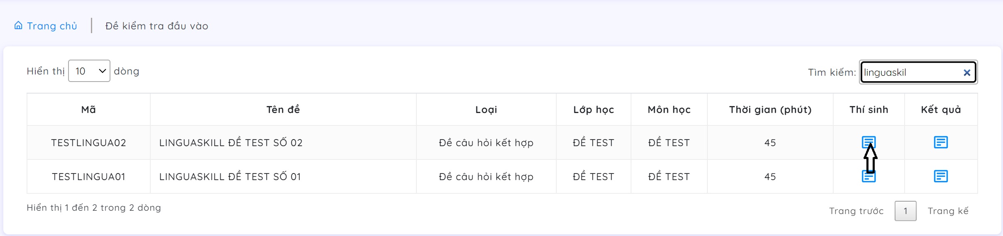Sort table by Tên đề column
The image size is (1003, 236).
click(x=283, y=110)
